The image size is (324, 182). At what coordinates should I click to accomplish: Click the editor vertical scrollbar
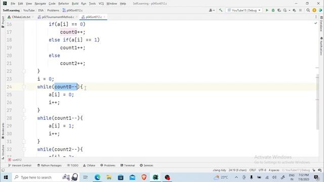tap(317, 102)
